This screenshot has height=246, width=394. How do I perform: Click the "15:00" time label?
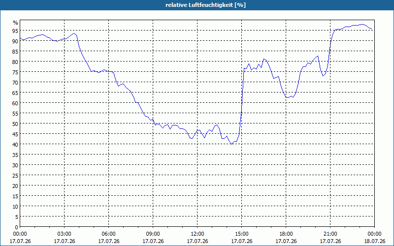(x=242, y=234)
